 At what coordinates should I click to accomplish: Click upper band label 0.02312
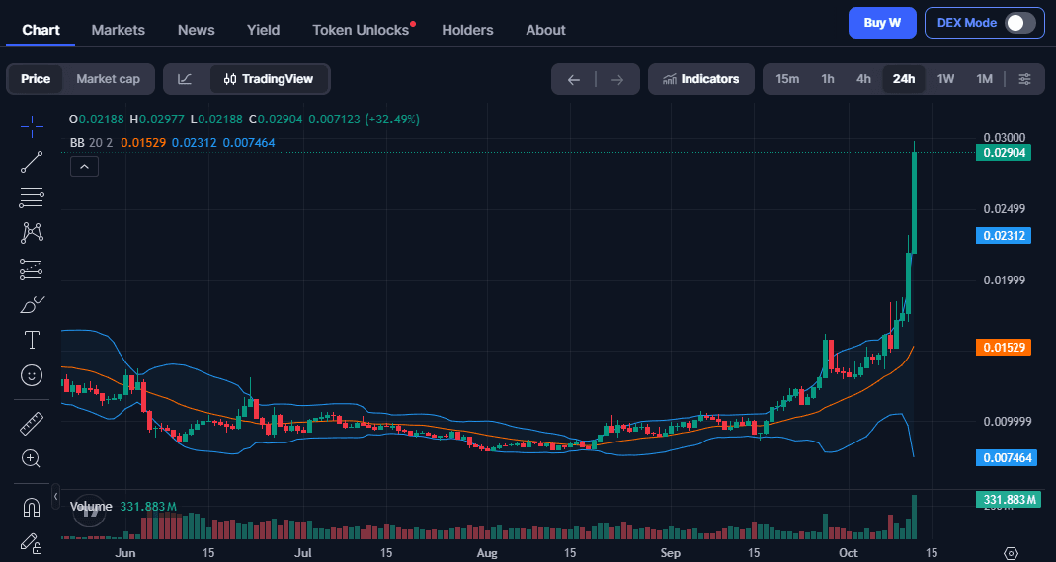[1004, 236]
